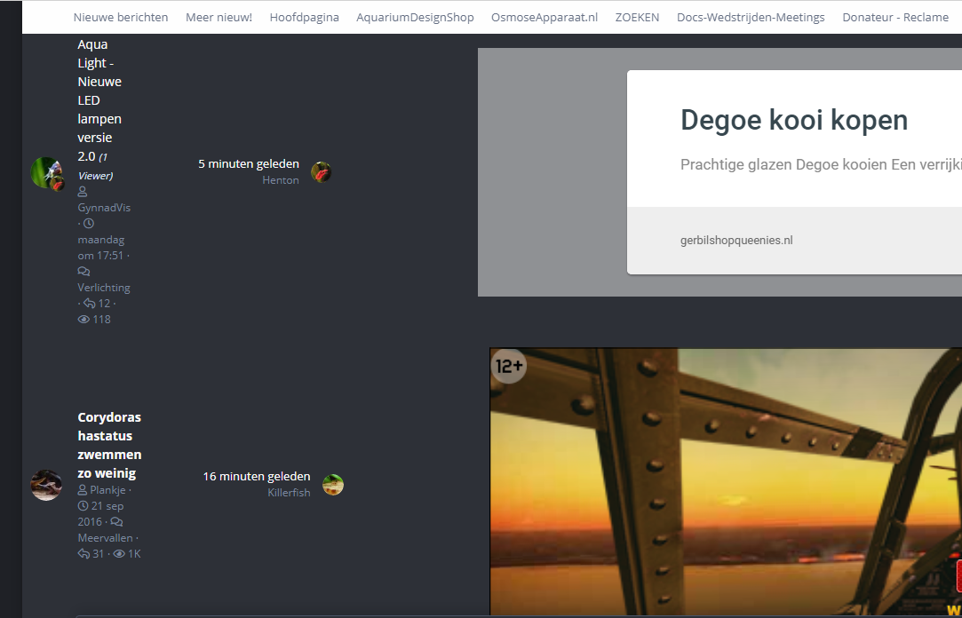The image size is (962, 618).
Task: Click the user icon above GynnadVis
Action: [x=83, y=192]
